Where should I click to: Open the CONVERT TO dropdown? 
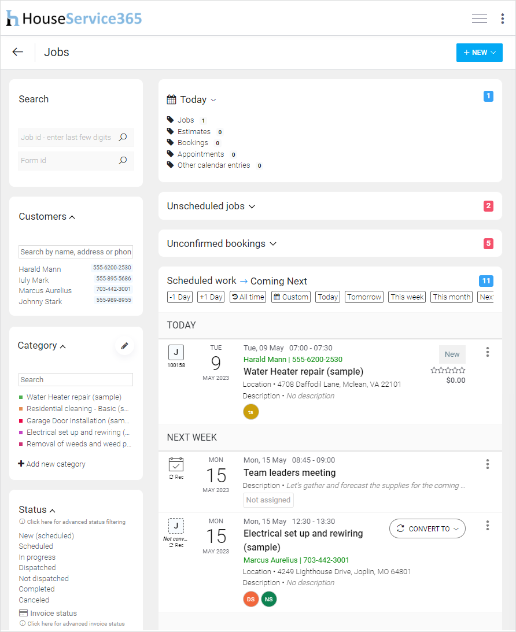coord(427,528)
